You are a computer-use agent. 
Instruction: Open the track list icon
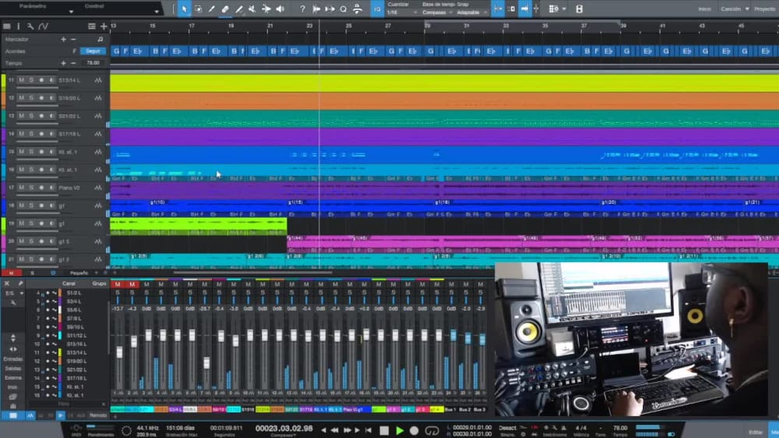7,26
